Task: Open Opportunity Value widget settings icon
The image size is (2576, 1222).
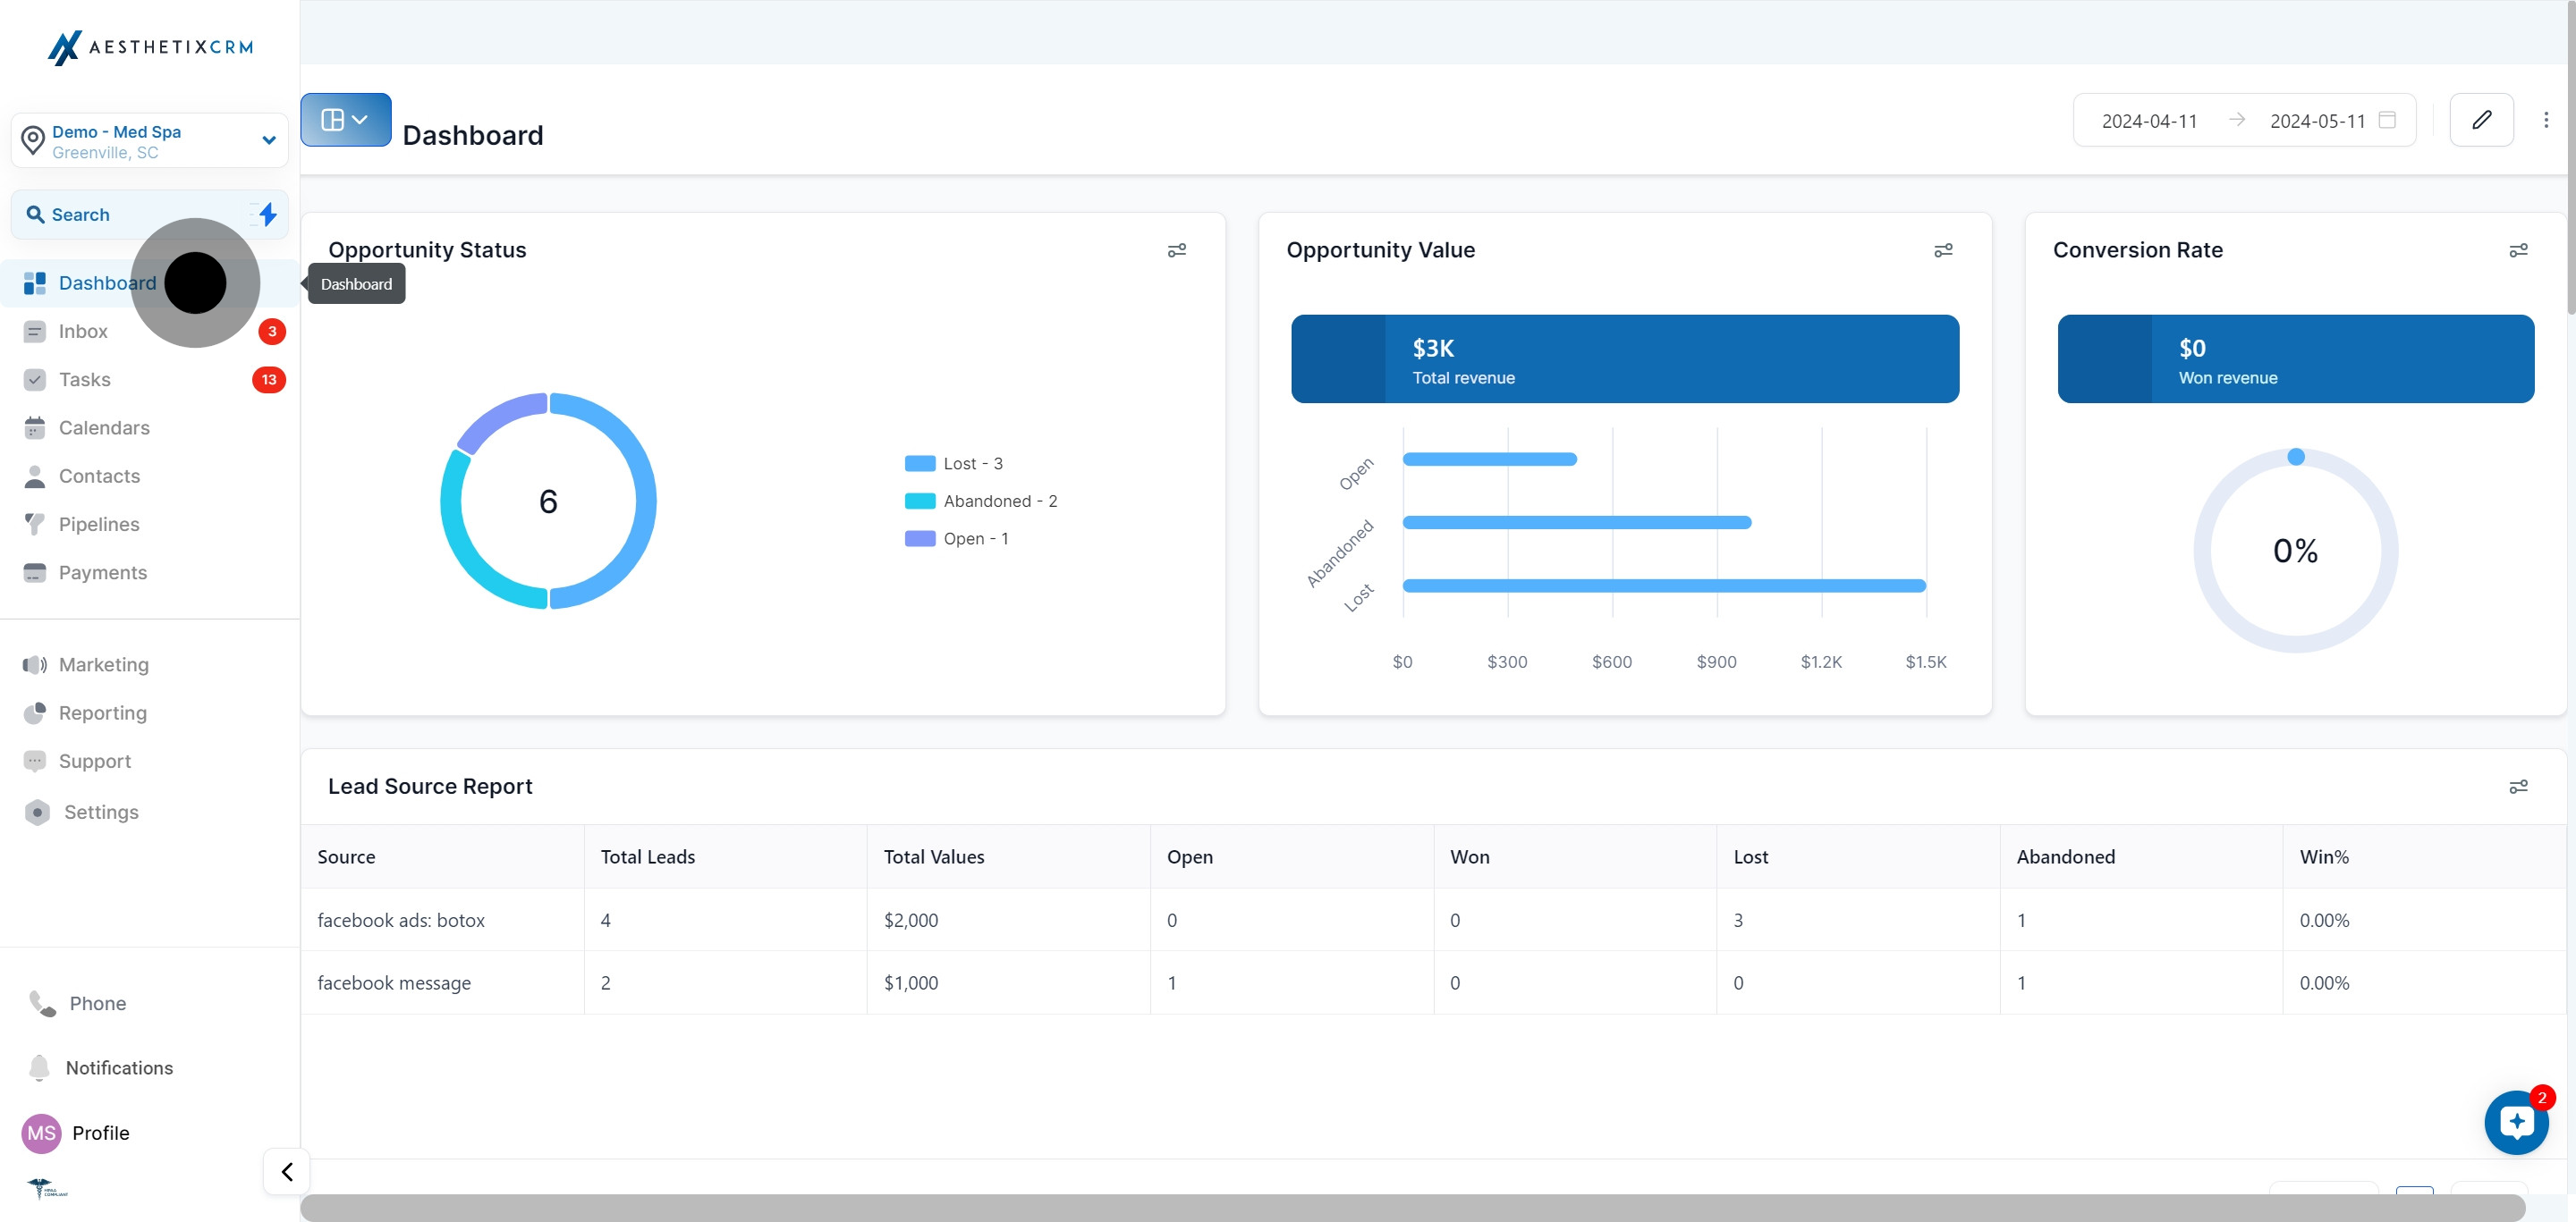Action: click(1943, 249)
